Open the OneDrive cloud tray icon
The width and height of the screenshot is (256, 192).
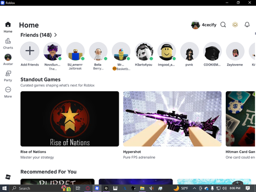[206, 188]
